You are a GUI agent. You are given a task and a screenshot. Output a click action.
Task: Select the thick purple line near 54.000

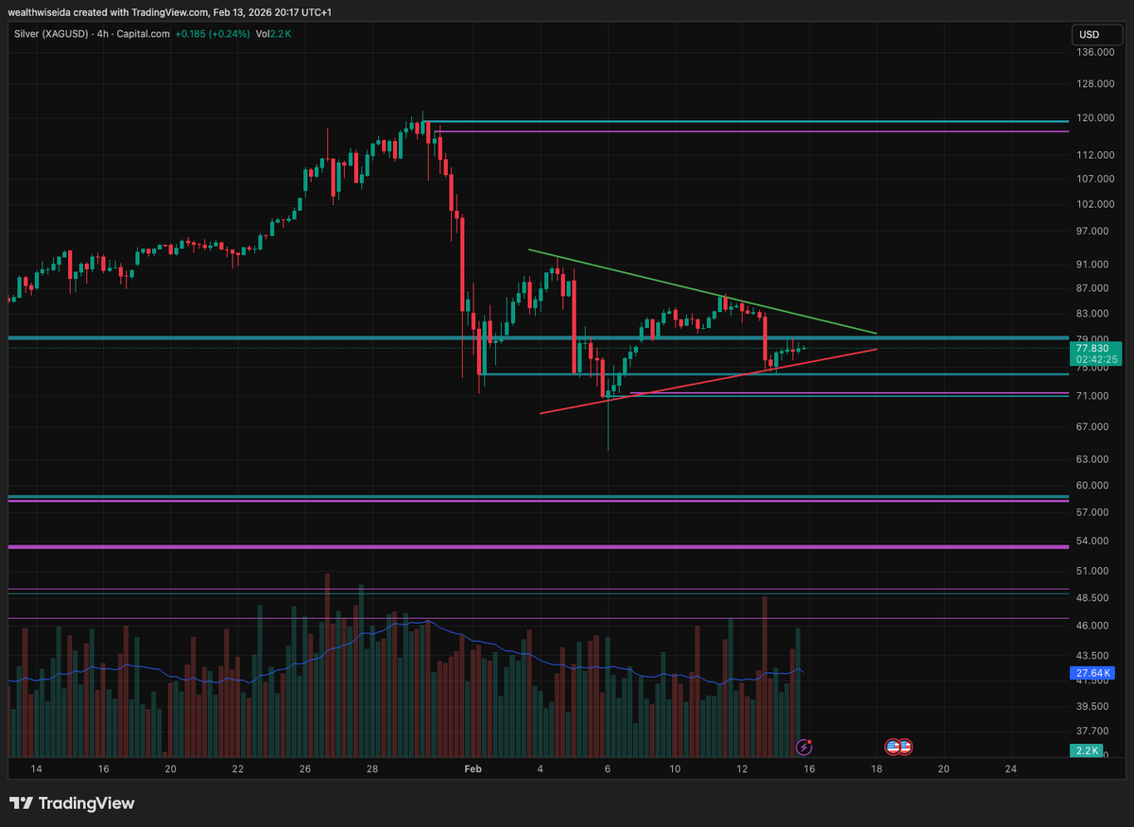tap(537, 547)
